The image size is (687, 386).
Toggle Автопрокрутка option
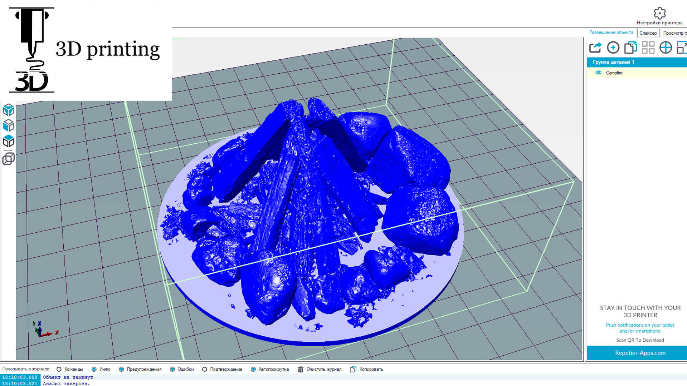click(x=253, y=369)
